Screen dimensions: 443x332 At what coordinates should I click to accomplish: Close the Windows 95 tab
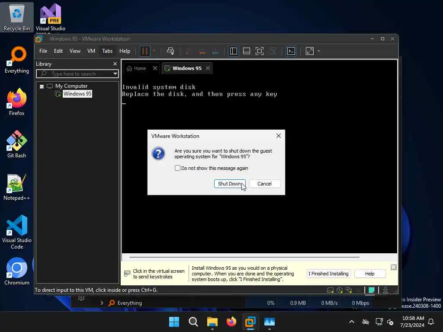click(208, 68)
